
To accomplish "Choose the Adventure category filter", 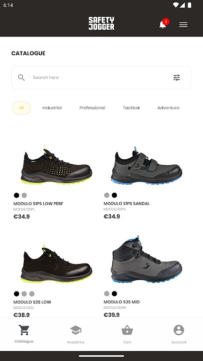I will pyautogui.click(x=168, y=108).
